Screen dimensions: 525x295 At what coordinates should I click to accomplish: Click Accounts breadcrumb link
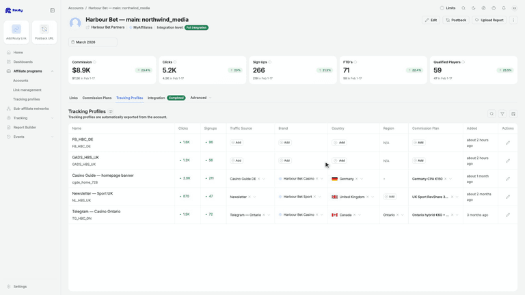76,8
